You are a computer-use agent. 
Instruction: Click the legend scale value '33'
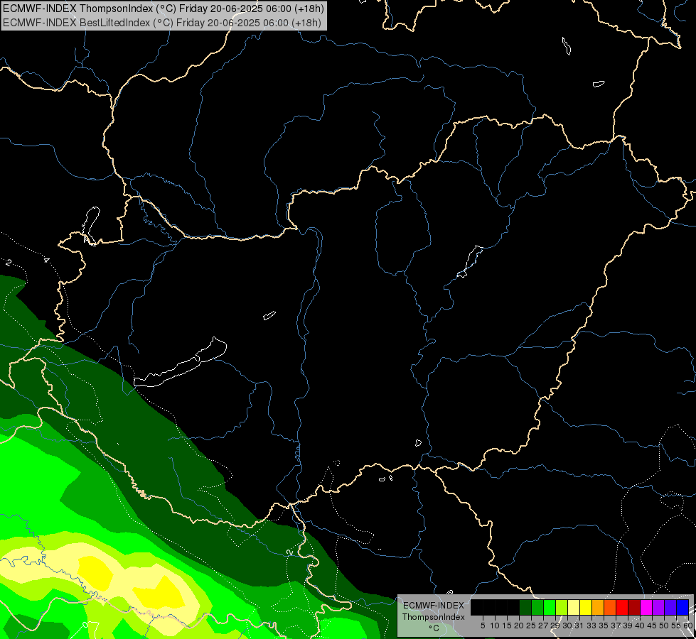pos(591,626)
